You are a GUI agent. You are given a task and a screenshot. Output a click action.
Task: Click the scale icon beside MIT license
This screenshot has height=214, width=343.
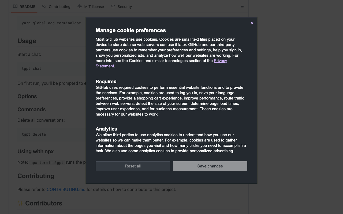80,6
